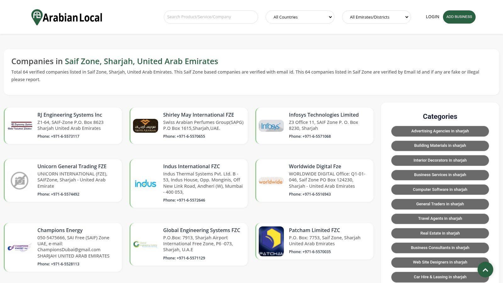Open Global Engineering Systems logo thumbnail
Viewport: 503px width, 283px height.
click(146, 244)
